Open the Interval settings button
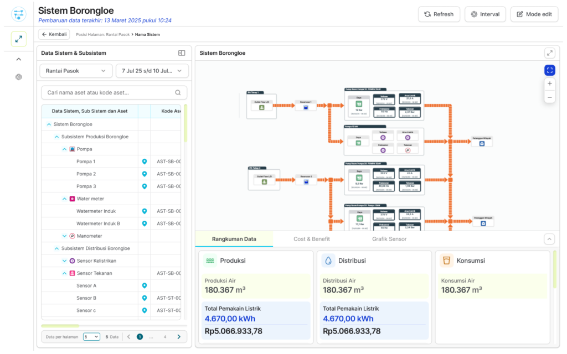 [x=485, y=14]
